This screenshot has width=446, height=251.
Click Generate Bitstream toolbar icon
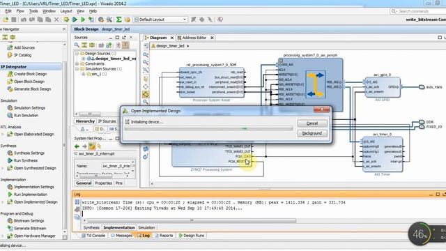pyautogui.click(x=91, y=20)
